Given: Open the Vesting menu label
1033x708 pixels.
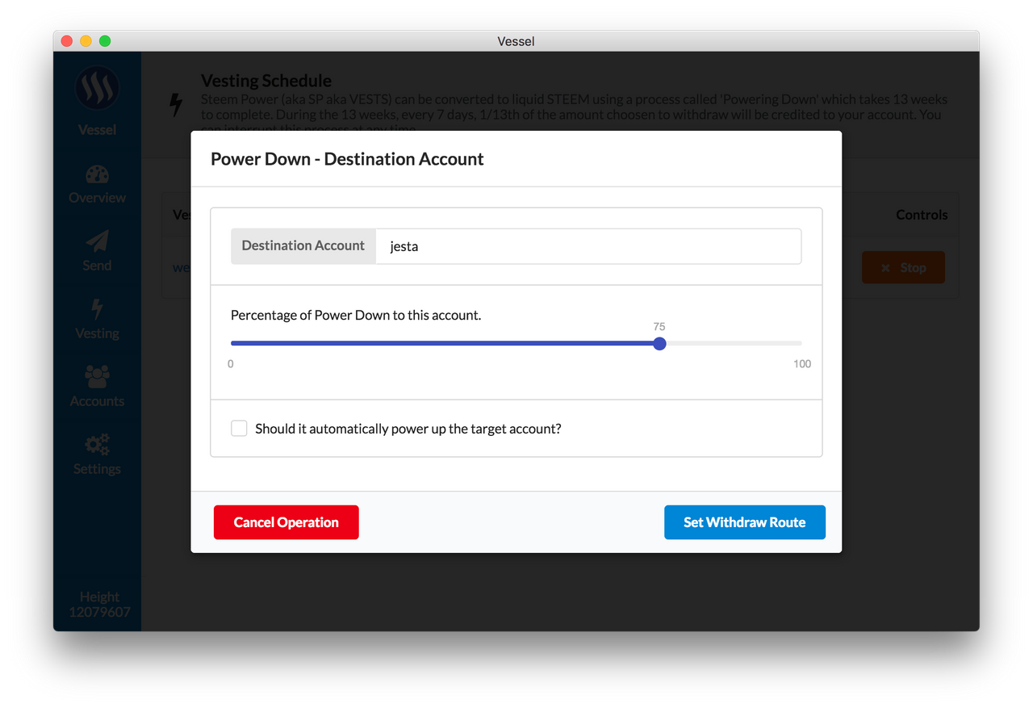Looking at the screenshot, I should coord(97,333).
